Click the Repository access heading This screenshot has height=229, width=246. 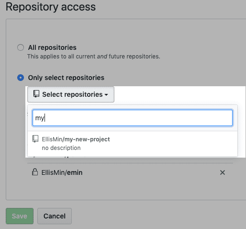click(51, 7)
